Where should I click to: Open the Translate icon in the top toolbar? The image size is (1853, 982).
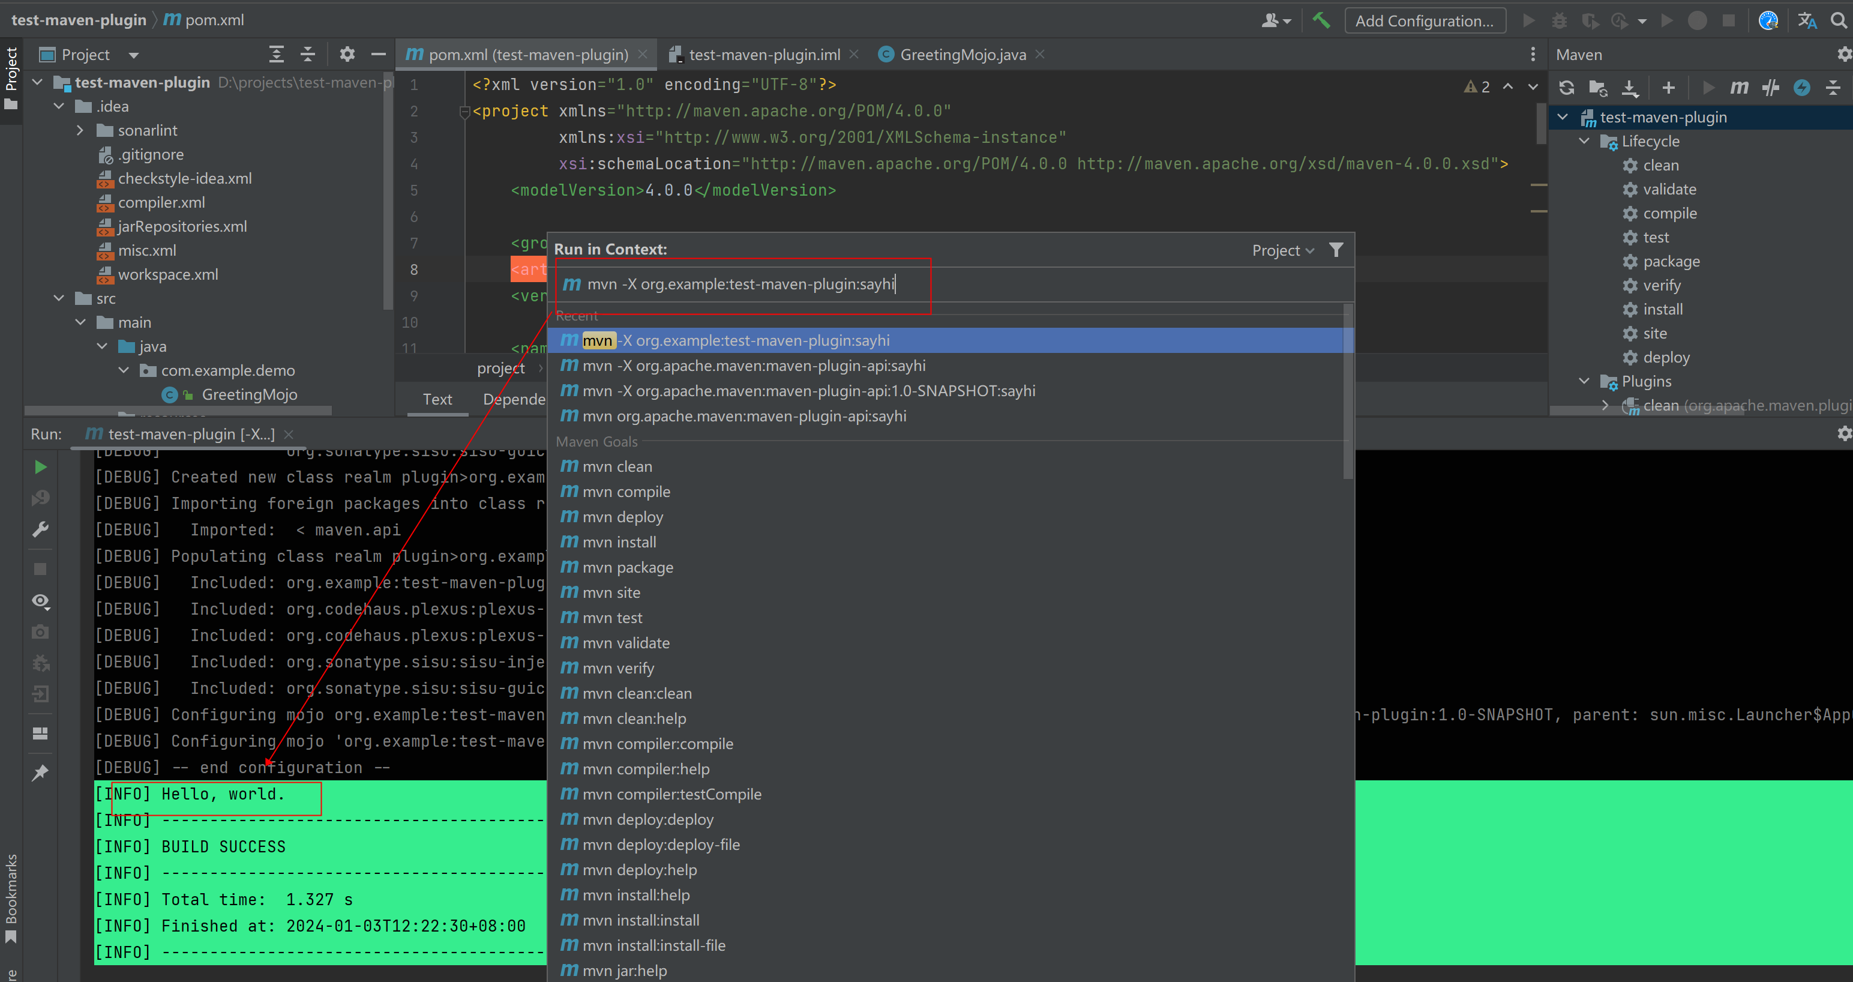click(1807, 20)
